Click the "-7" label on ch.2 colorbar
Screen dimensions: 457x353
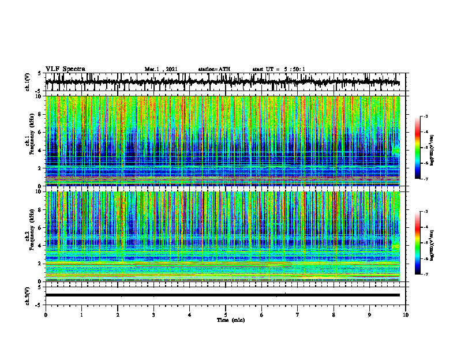[x=426, y=274]
